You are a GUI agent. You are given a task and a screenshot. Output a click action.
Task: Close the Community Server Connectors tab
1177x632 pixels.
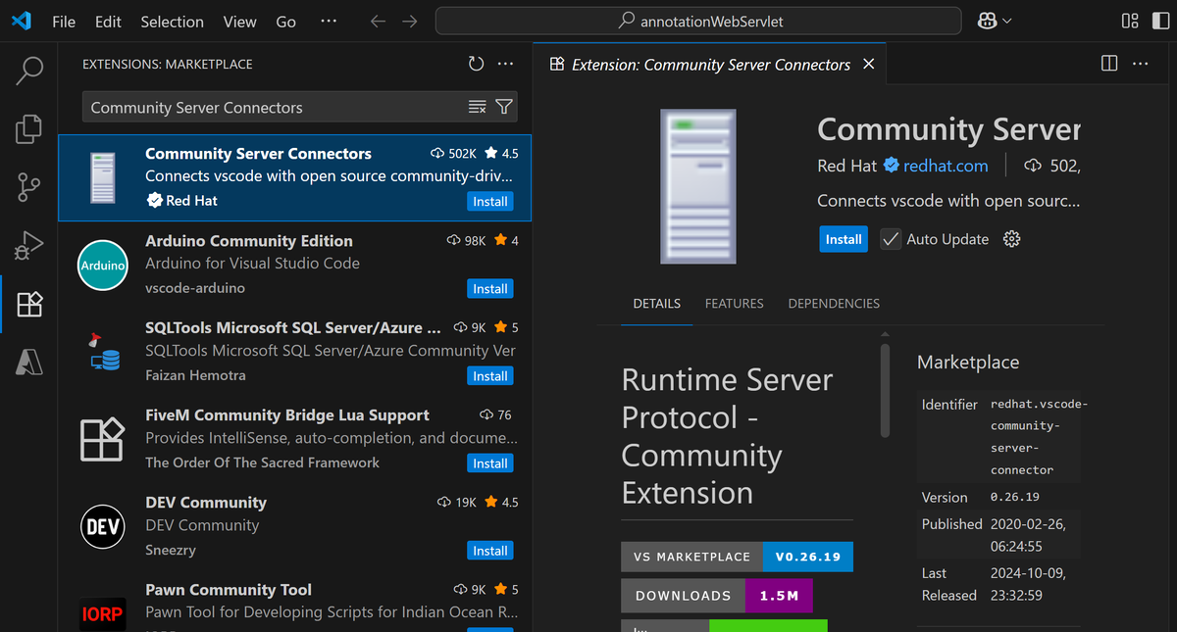pyautogui.click(x=868, y=64)
